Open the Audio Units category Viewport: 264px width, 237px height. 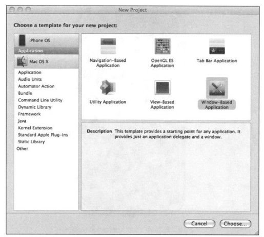point(30,79)
